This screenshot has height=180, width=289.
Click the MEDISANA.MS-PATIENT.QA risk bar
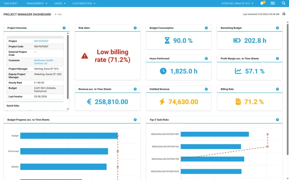[x=211, y=147]
